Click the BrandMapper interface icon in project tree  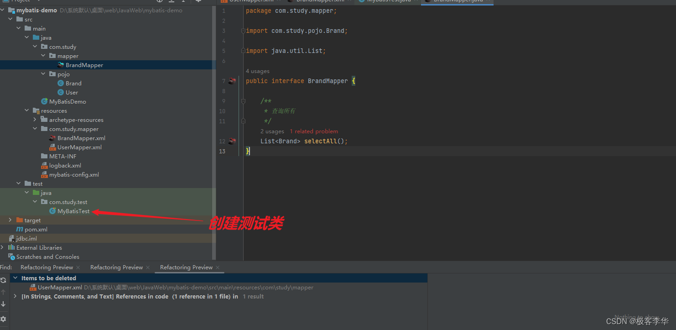61,65
